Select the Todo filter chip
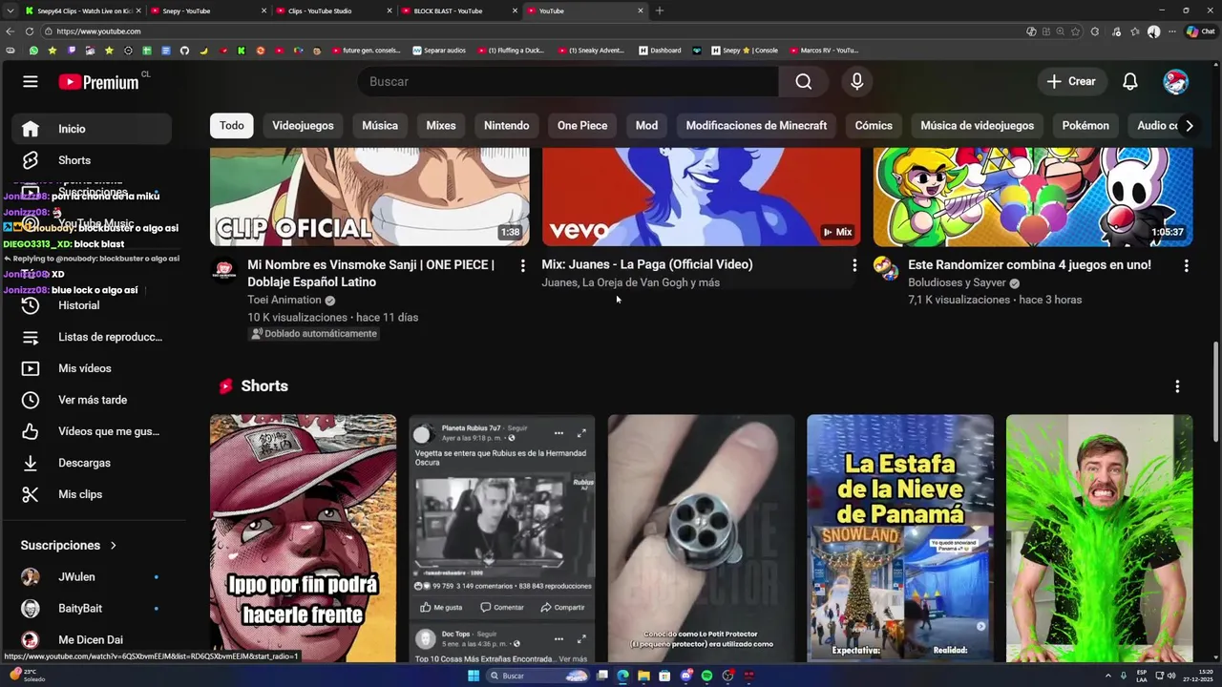The image size is (1222, 687). (232, 126)
